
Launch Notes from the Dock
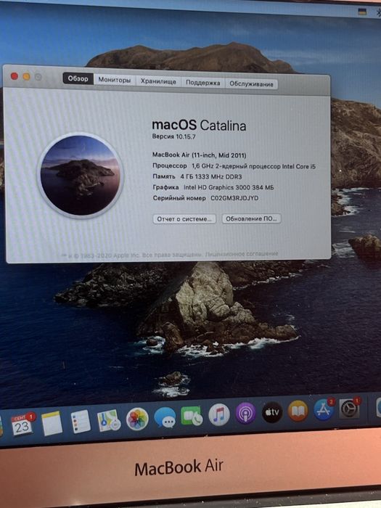point(52,423)
